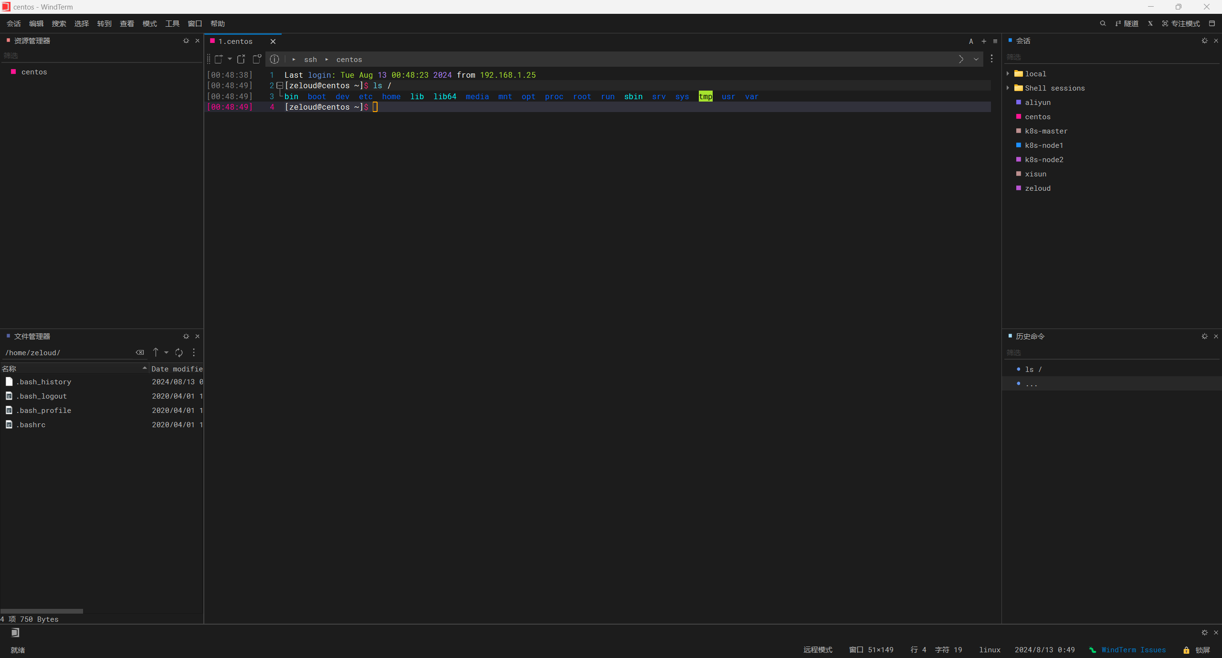
Task: Click the font size A icon in tab bar
Action: click(x=971, y=41)
